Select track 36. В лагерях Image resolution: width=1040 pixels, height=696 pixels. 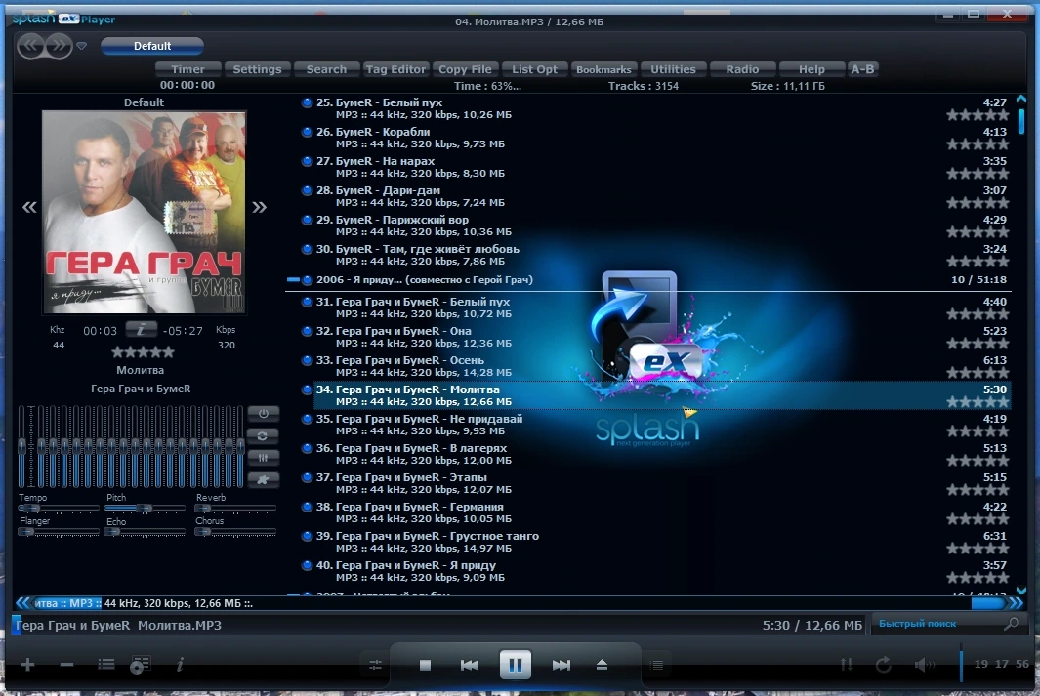(x=654, y=453)
